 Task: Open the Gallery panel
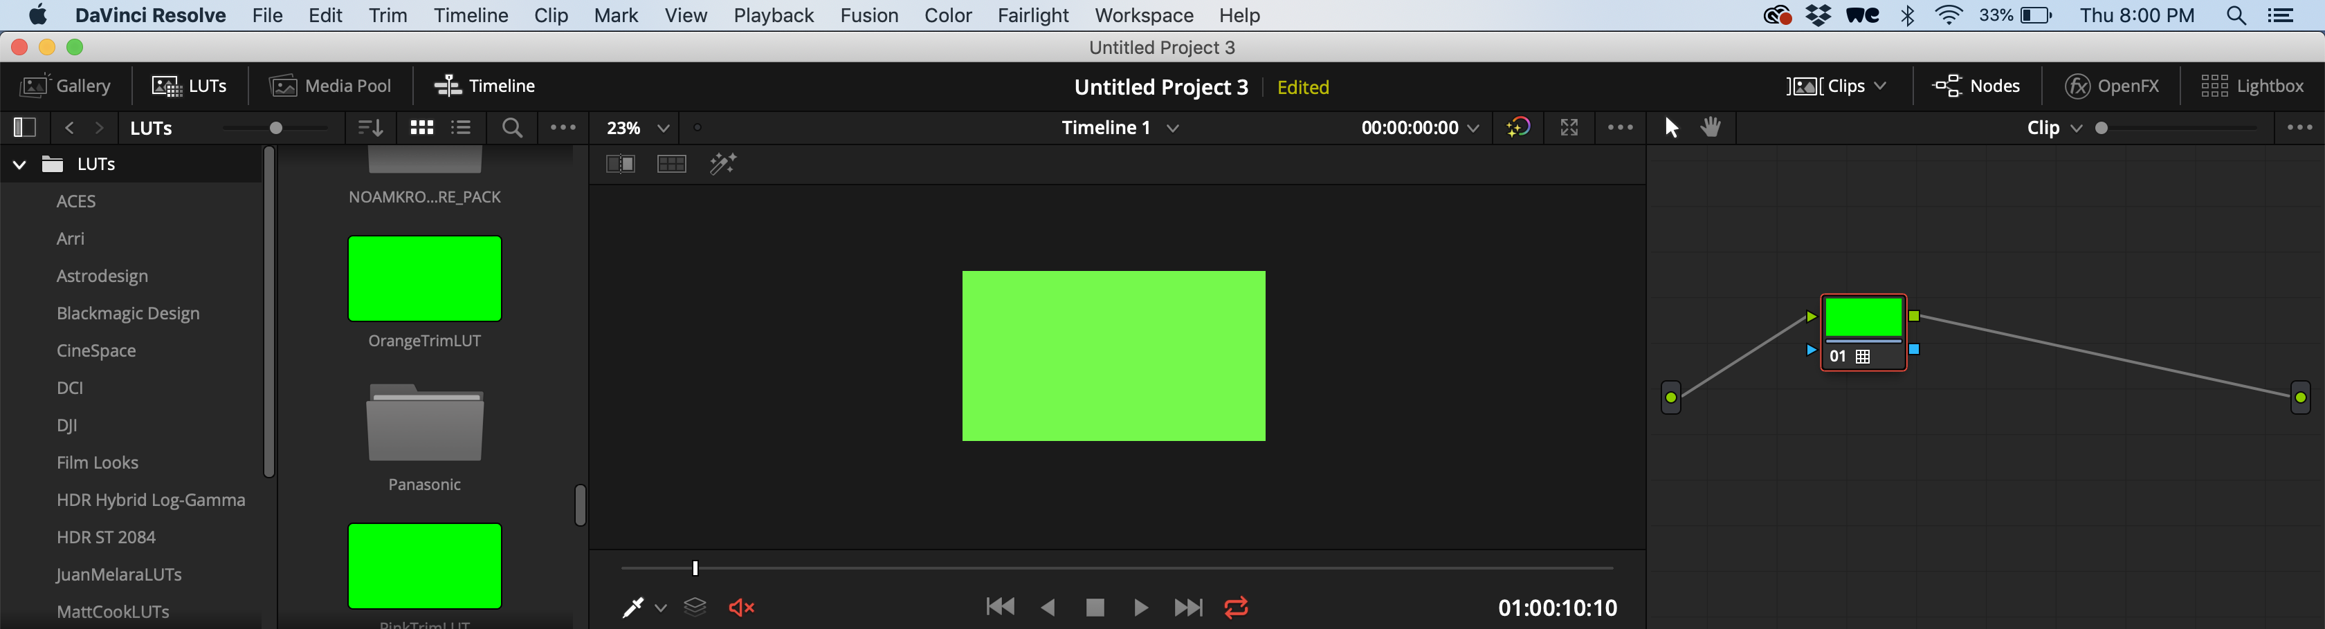click(66, 86)
